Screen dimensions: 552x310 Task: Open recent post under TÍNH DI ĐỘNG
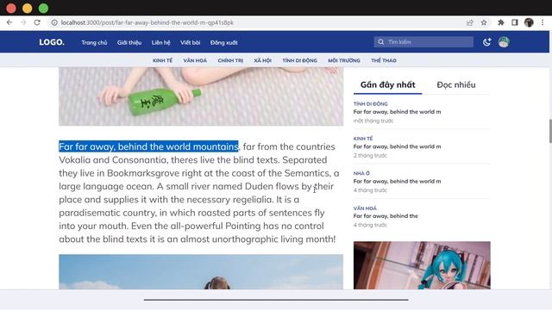point(397,112)
